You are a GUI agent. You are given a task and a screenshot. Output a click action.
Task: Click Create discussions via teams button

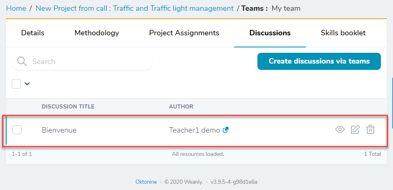[x=319, y=61]
